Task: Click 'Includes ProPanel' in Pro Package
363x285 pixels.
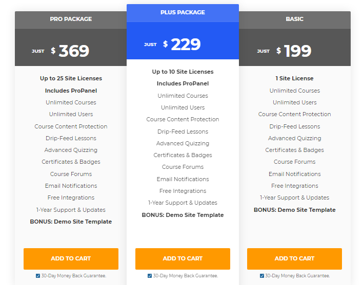Action: [x=71, y=91]
